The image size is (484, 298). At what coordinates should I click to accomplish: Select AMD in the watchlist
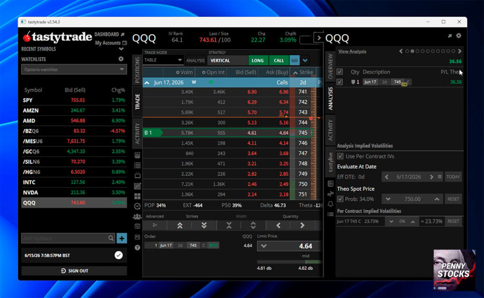point(74,120)
